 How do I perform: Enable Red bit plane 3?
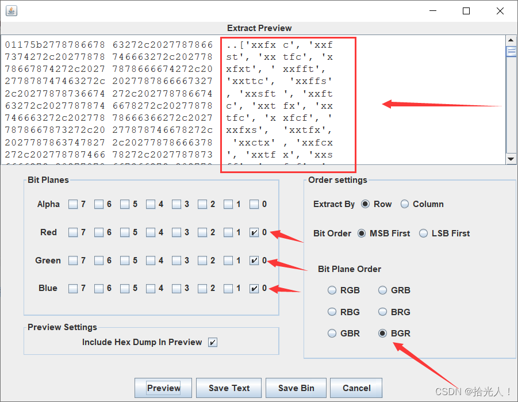point(176,232)
